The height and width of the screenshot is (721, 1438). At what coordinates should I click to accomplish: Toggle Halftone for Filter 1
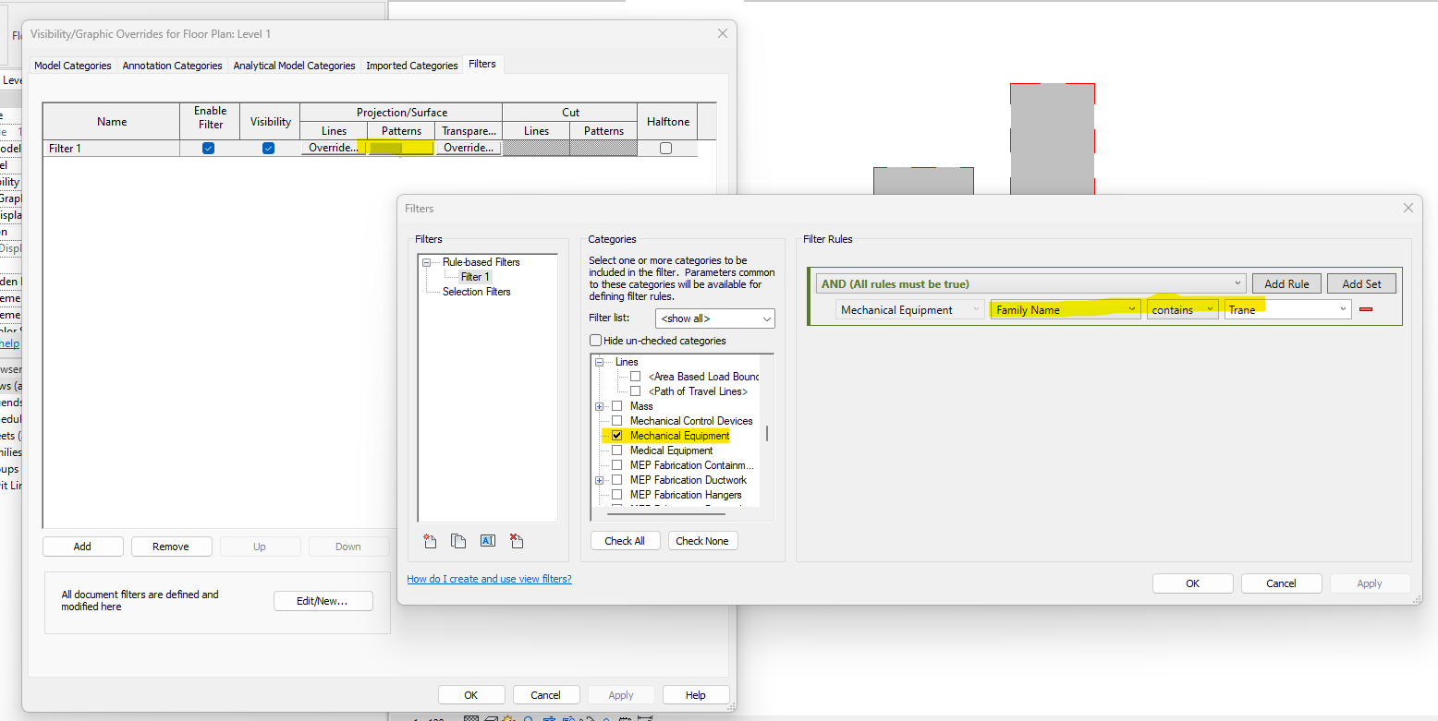pos(667,148)
